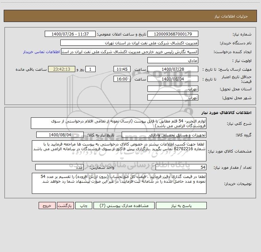The height and width of the screenshot is (252, 261).
Task: Click the ساعت باقی مانده label
Action: (31, 69)
